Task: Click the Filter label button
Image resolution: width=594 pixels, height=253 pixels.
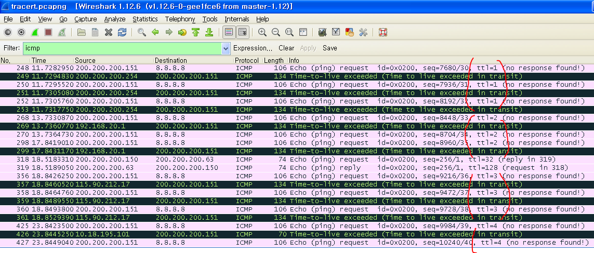Action: (11, 48)
